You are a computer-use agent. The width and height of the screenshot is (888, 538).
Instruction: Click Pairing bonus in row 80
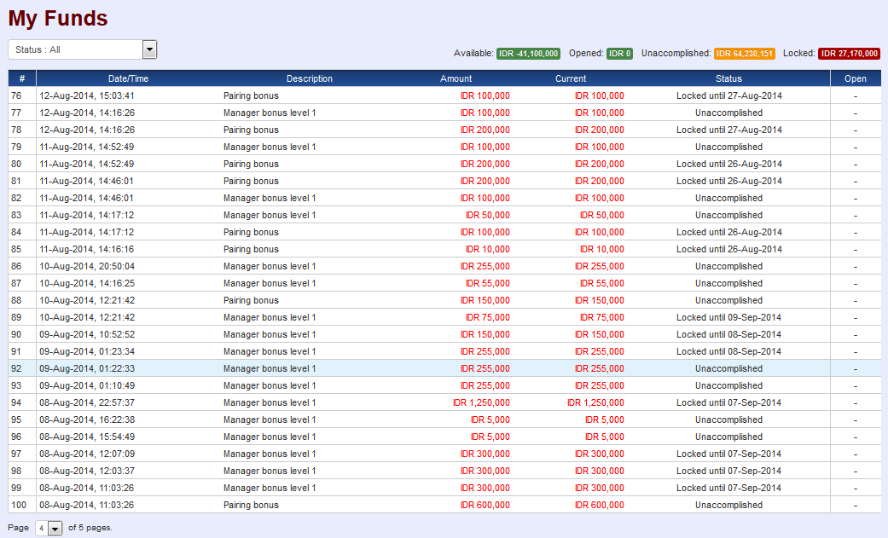click(251, 164)
